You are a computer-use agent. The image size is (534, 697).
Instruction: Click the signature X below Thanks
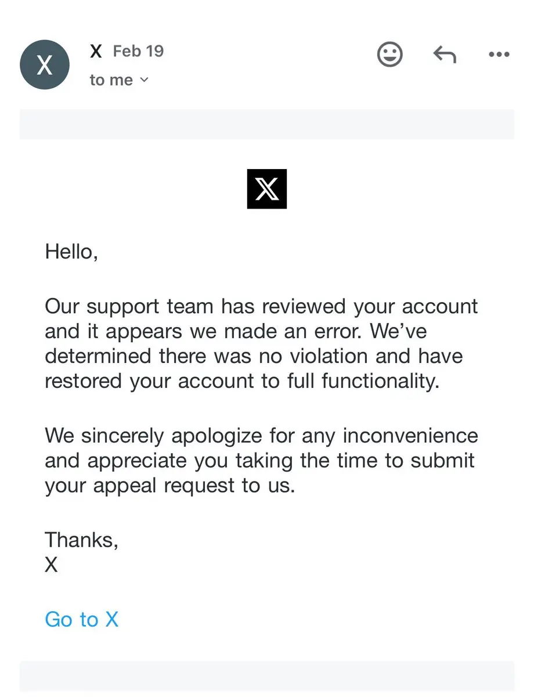(x=51, y=565)
